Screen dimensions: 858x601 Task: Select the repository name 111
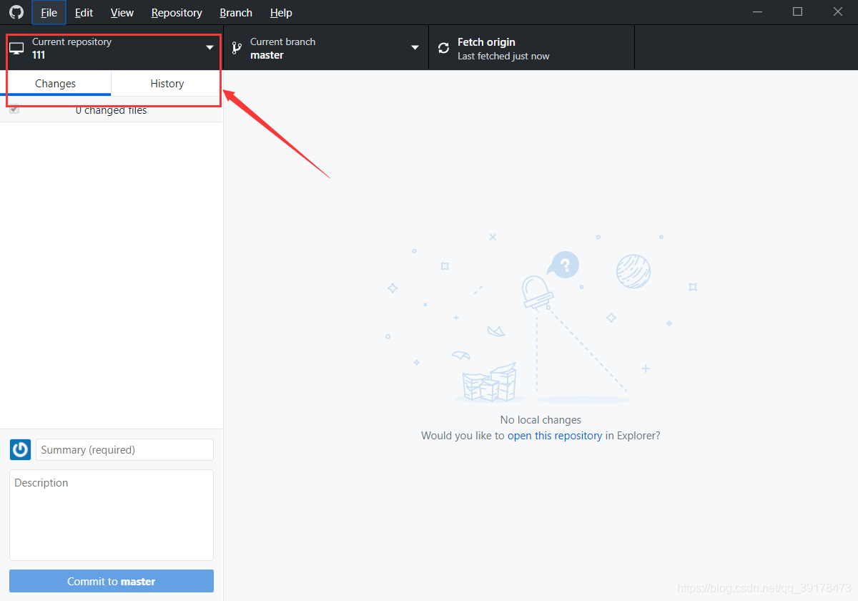tap(39, 55)
